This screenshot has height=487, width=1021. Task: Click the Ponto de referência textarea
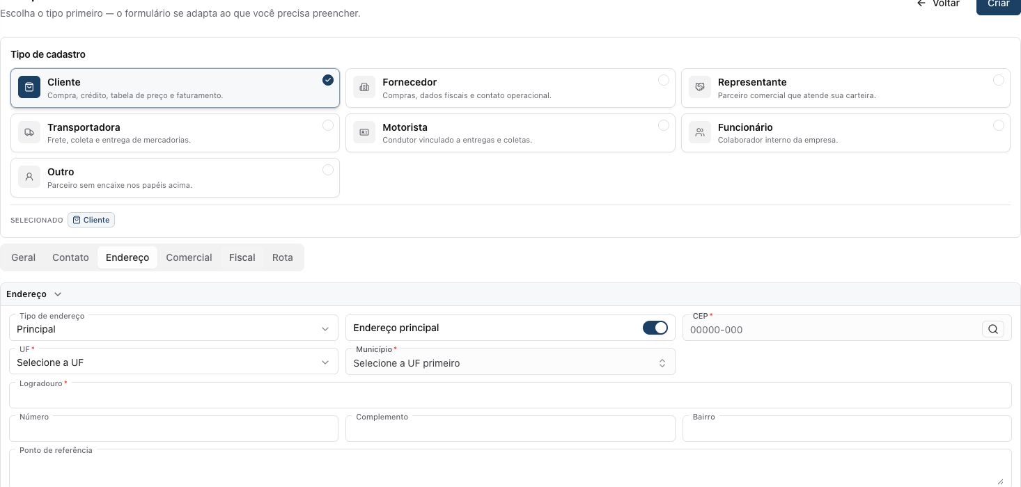point(510,468)
